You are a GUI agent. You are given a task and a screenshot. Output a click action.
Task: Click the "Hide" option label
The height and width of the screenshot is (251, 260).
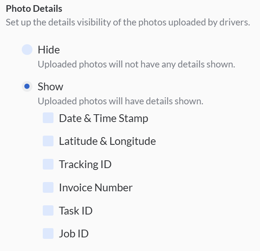pyautogui.click(x=49, y=49)
